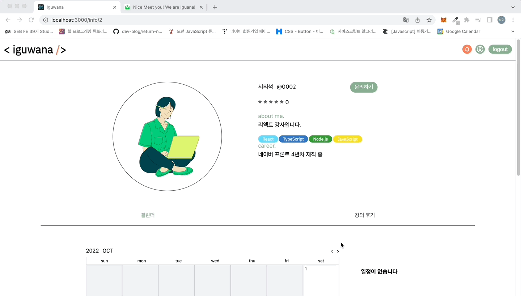Switch to Nice Meet you! We are Iguana! tab

tap(164, 7)
